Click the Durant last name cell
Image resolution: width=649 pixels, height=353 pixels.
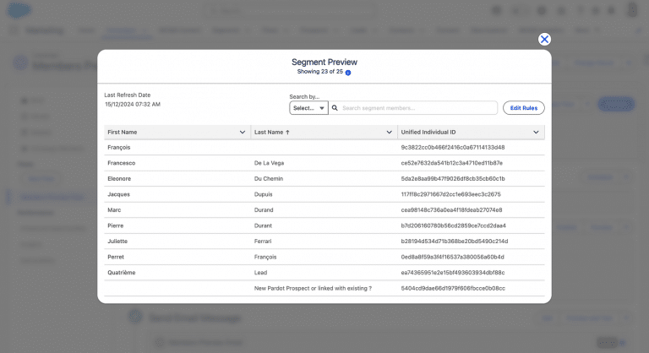(264, 226)
